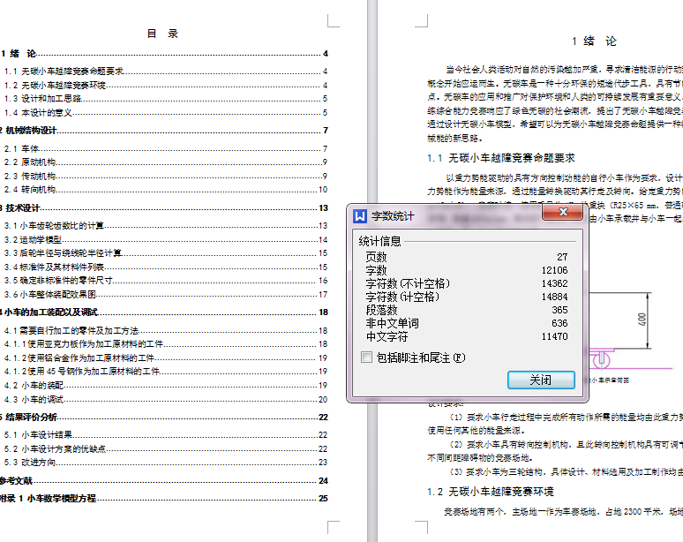Image resolution: width=683 pixels, height=542 pixels.
Task: Open TOC entry 3.6 小车整体装配效果图
Action: pos(166,295)
